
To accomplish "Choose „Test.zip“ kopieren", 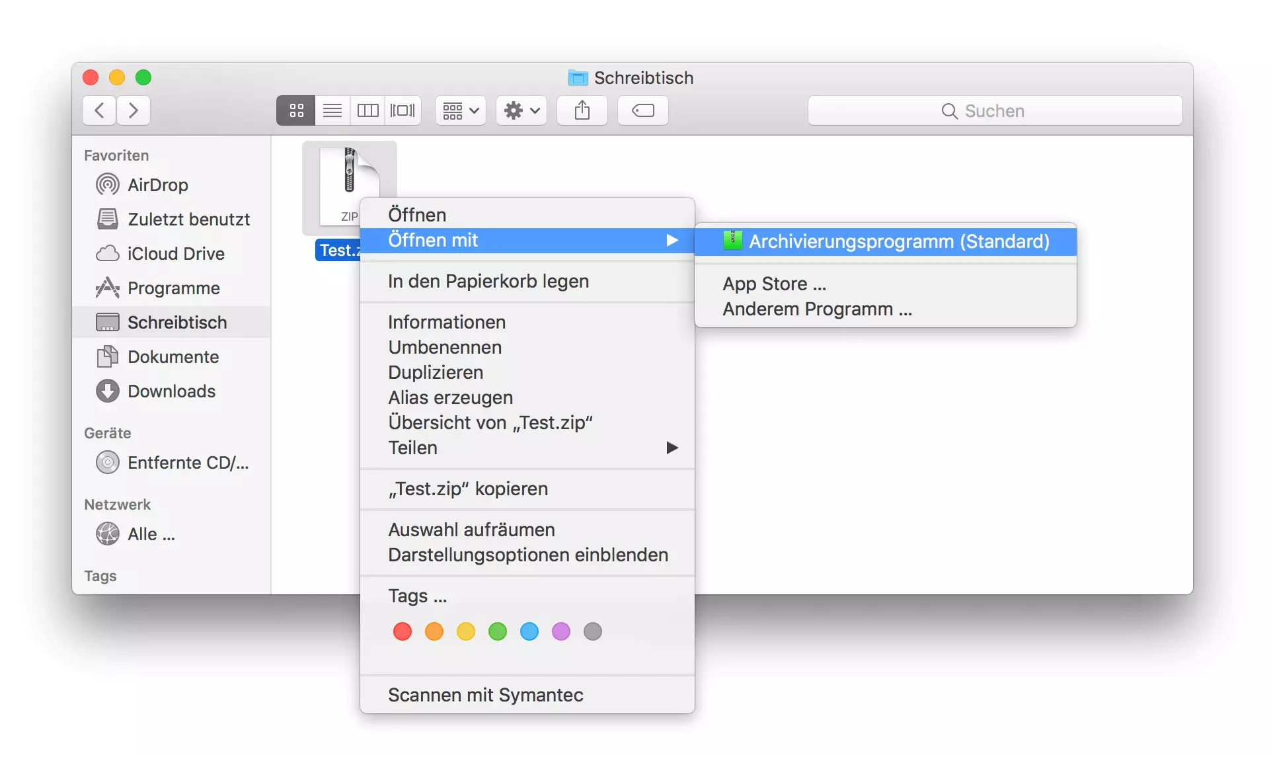I will pyautogui.click(x=527, y=489).
